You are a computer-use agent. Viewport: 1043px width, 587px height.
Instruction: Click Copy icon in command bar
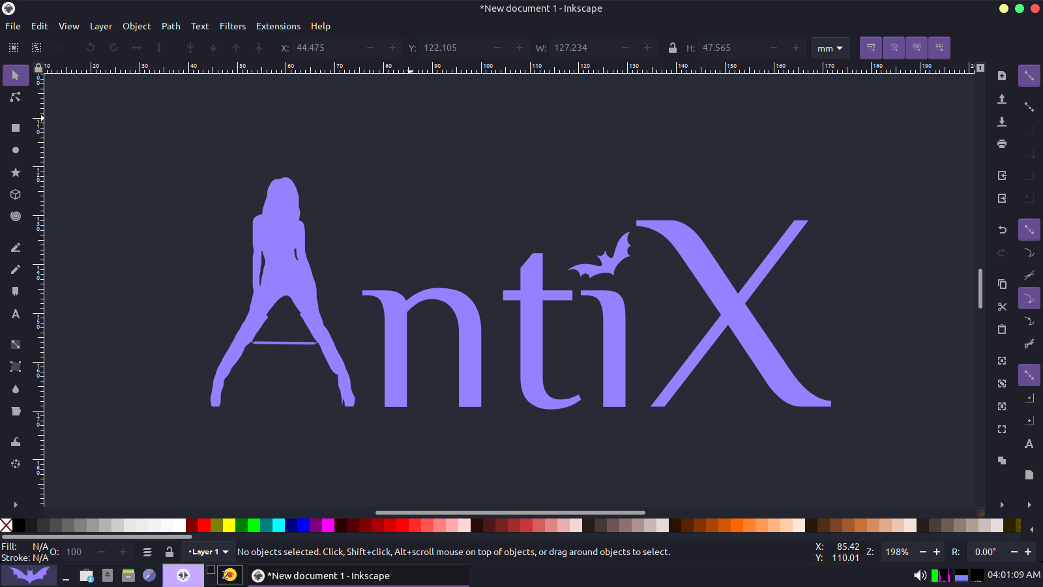(1002, 284)
